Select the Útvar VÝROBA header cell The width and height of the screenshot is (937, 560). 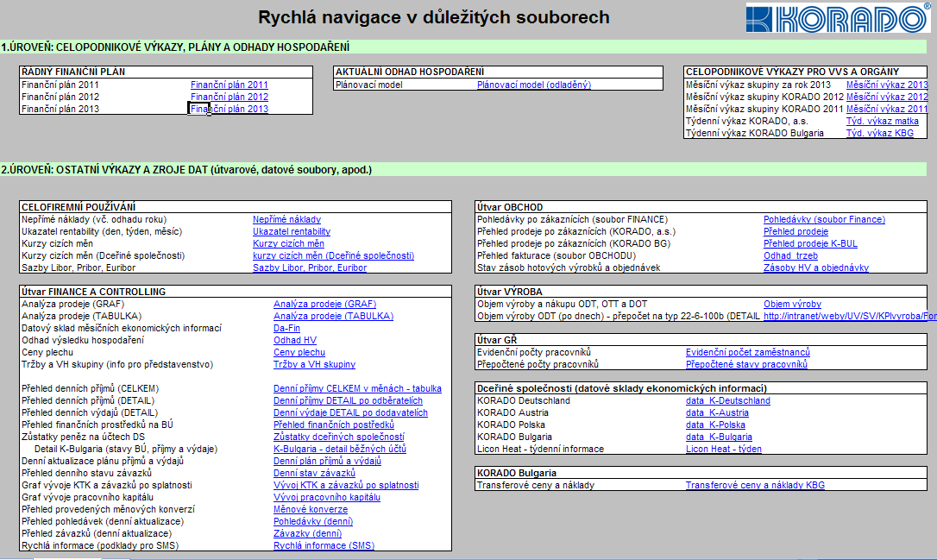tap(701, 292)
